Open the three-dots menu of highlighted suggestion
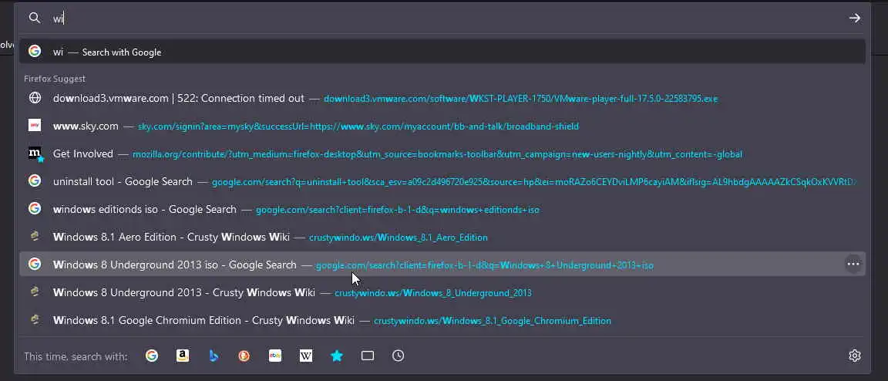888x381 pixels. click(x=853, y=264)
